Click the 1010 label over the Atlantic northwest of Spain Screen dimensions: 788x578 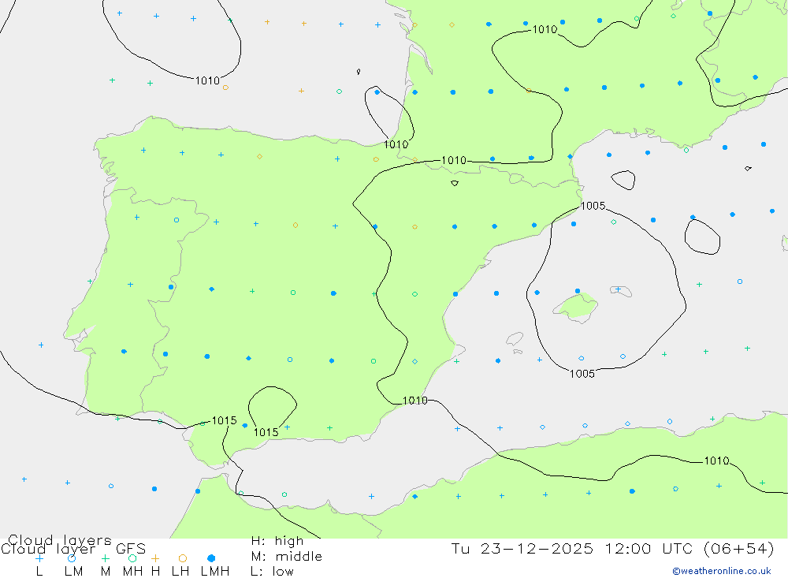[207, 80]
